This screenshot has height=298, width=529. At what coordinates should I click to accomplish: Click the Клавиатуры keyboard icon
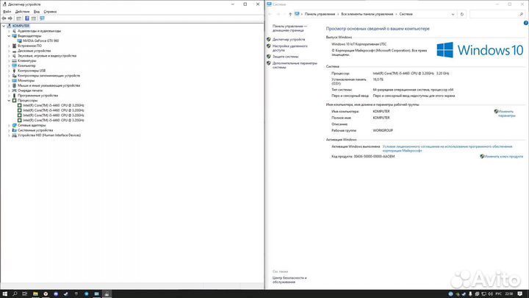[x=14, y=61]
